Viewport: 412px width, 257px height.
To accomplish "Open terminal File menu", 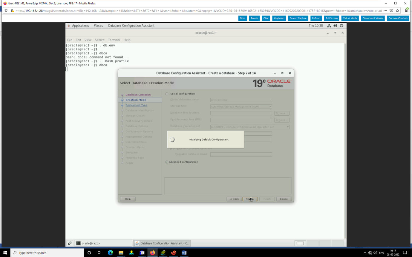I will click(70, 40).
